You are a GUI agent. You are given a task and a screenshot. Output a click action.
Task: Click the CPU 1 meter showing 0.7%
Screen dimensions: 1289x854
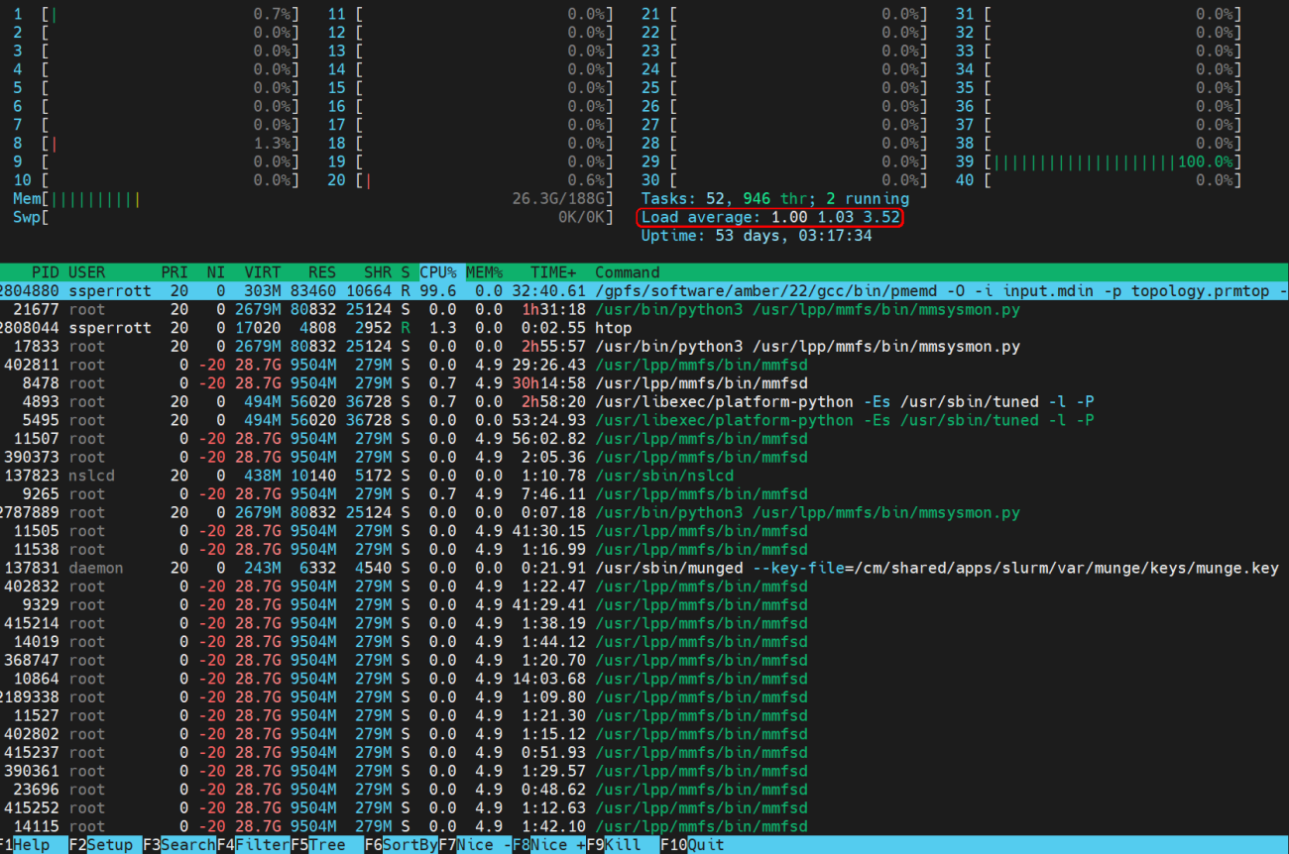157,14
